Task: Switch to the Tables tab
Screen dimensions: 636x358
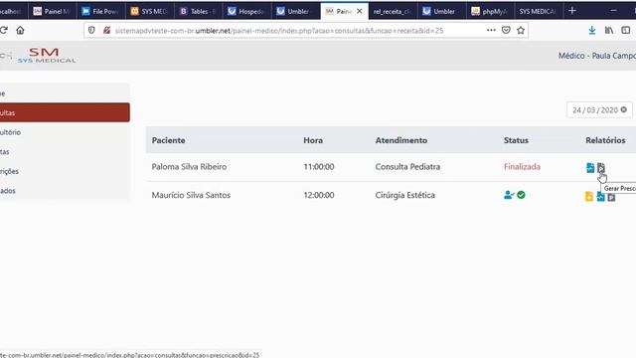Action: pos(199,11)
